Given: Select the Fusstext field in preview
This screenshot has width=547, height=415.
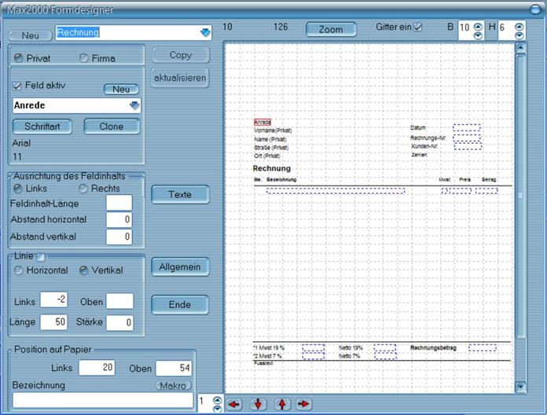Looking at the screenshot, I should click(263, 363).
